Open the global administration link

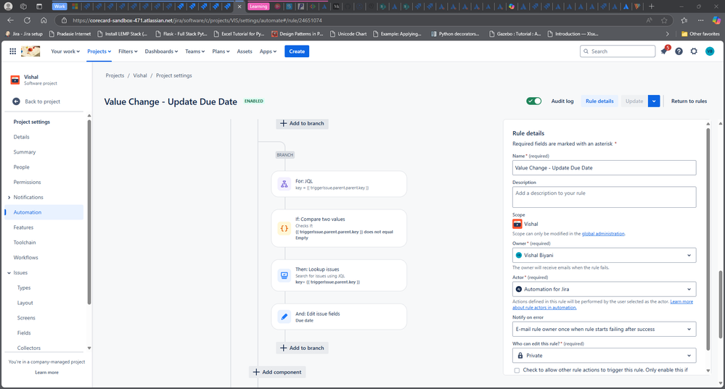tap(603, 234)
